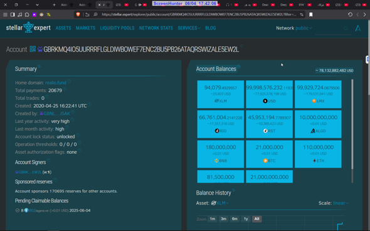Click the ALGO balance tile
Viewport: 370px width, 231px height.
click(318, 124)
